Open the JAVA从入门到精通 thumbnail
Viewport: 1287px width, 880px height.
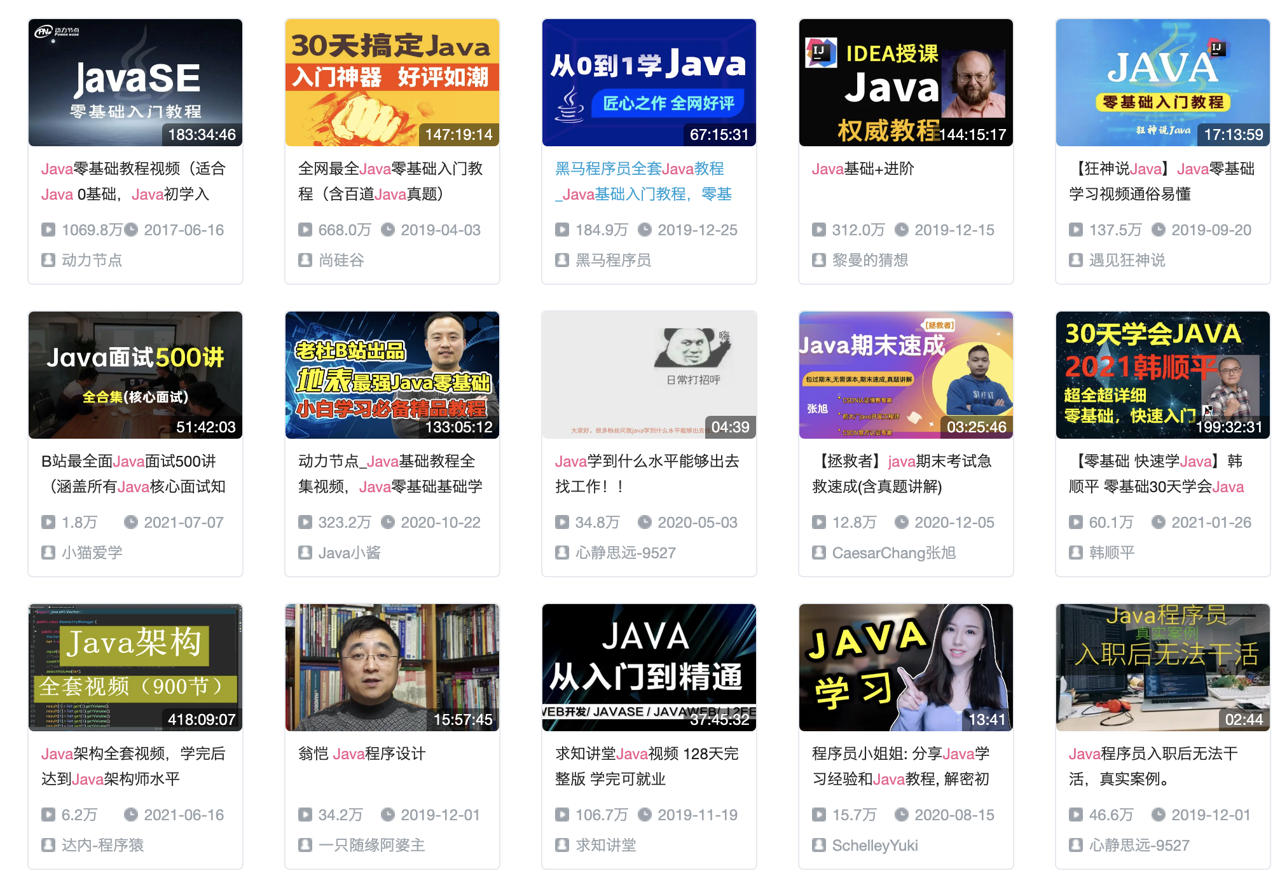point(649,668)
